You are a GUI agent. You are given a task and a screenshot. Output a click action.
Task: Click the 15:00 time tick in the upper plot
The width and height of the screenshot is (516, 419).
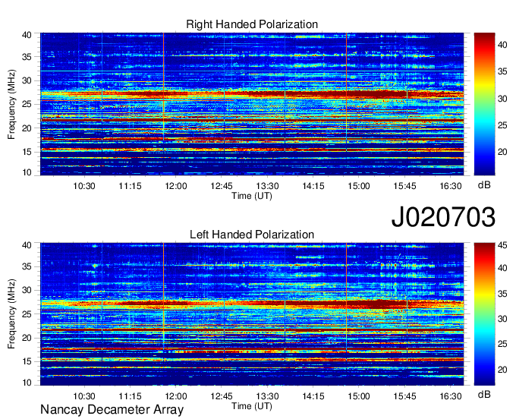pos(359,186)
